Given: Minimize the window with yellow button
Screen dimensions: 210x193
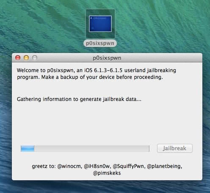Looking at the screenshot, I should coord(26,58).
